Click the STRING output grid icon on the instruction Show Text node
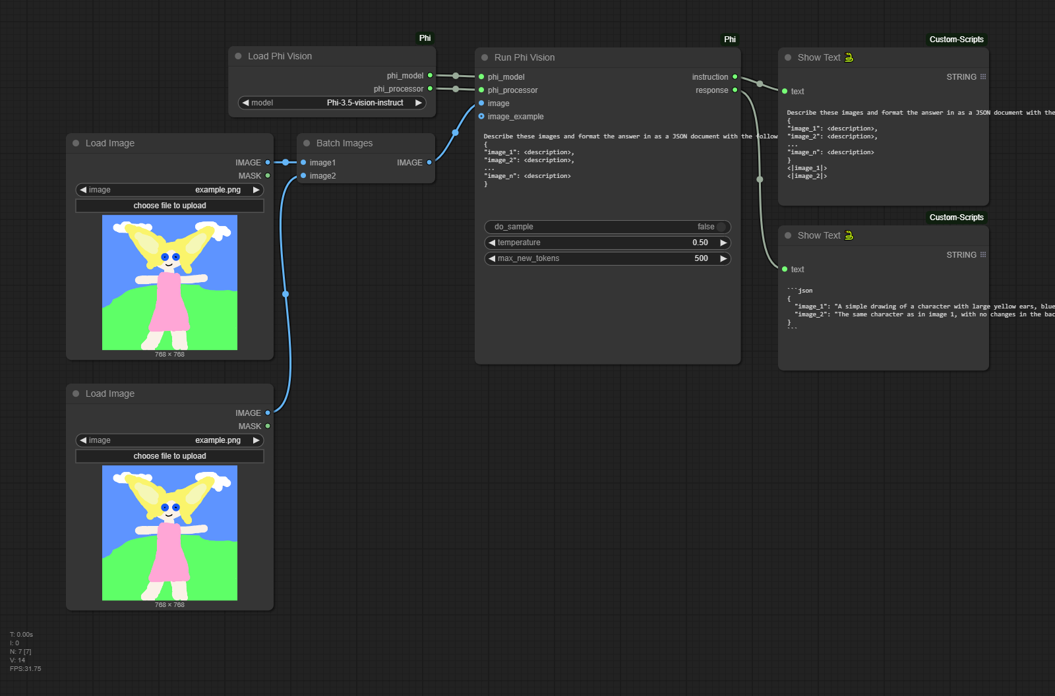Viewport: 1055px width, 696px height. 983,77
